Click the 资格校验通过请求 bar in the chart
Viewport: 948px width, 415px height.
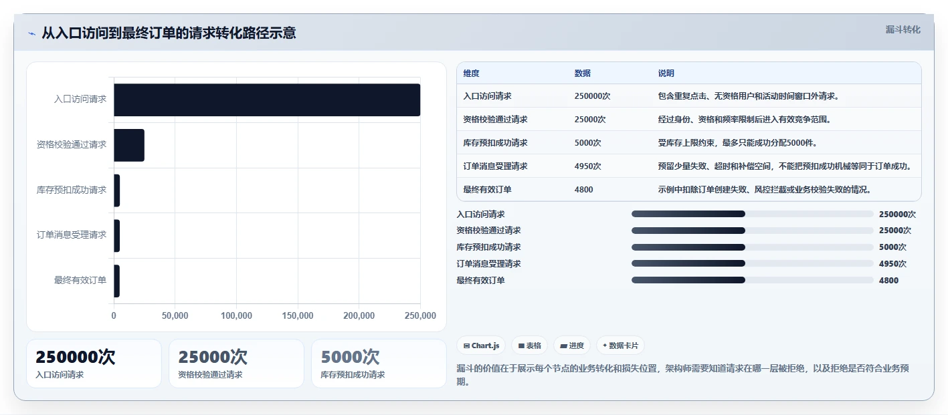pos(129,145)
